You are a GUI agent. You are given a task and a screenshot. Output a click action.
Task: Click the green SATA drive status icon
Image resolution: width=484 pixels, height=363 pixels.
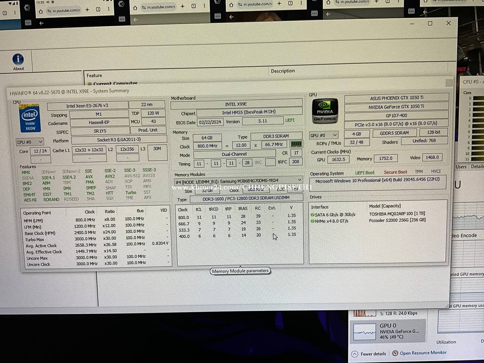click(312, 215)
